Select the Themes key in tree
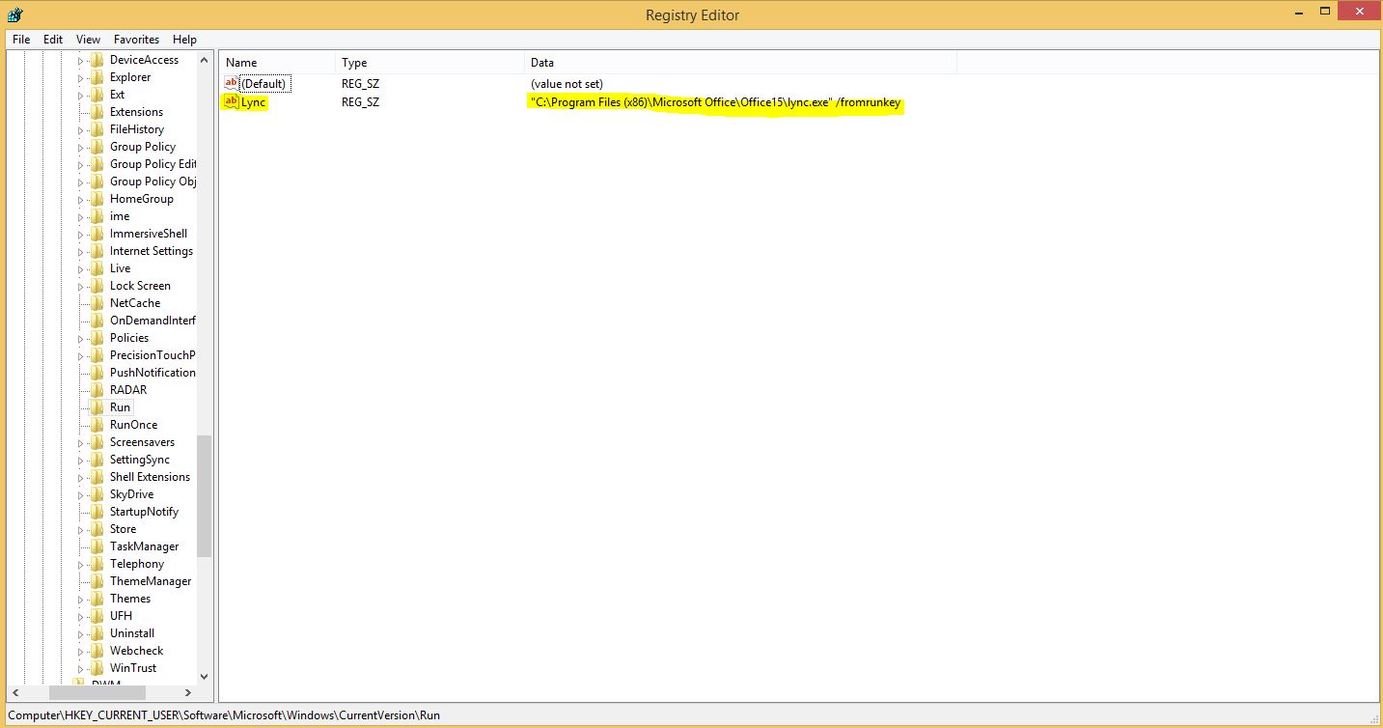The image size is (1383, 728). coord(130,599)
